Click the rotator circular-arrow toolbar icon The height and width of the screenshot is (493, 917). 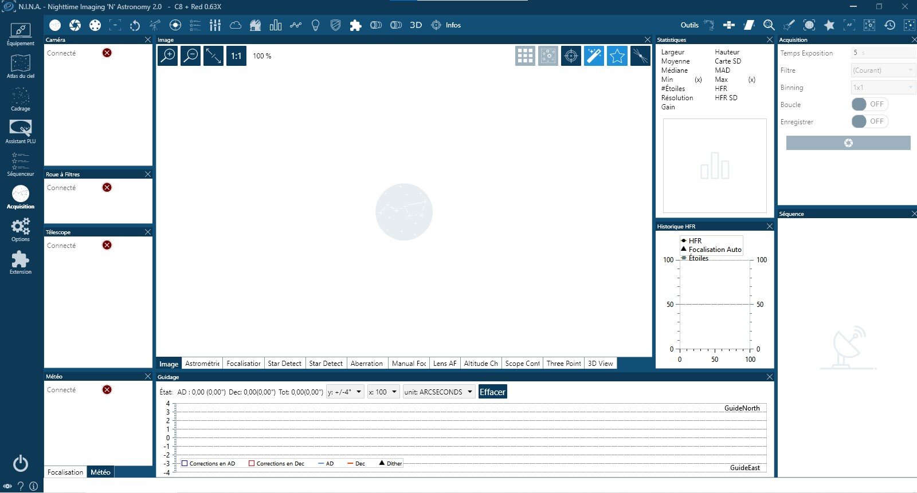tap(135, 25)
